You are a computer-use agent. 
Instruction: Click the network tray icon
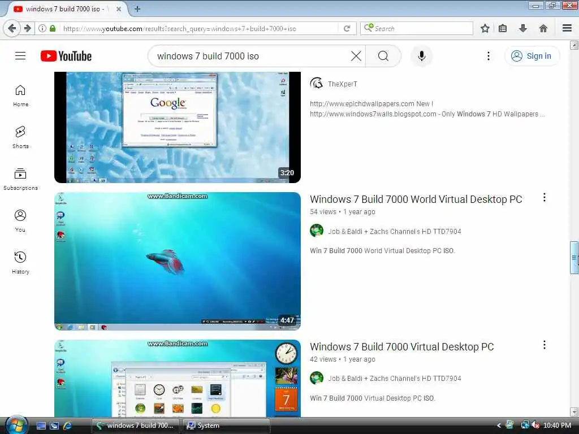coord(525,426)
